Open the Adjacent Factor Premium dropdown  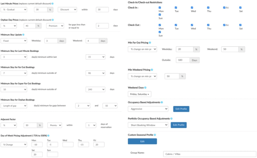coord(55,125)
